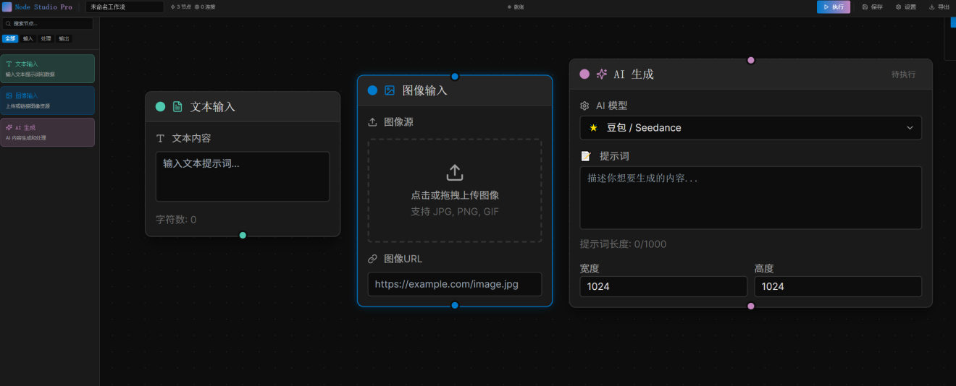
Task: Click the top blue port of 图像输入 node
Action: pos(455,77)
